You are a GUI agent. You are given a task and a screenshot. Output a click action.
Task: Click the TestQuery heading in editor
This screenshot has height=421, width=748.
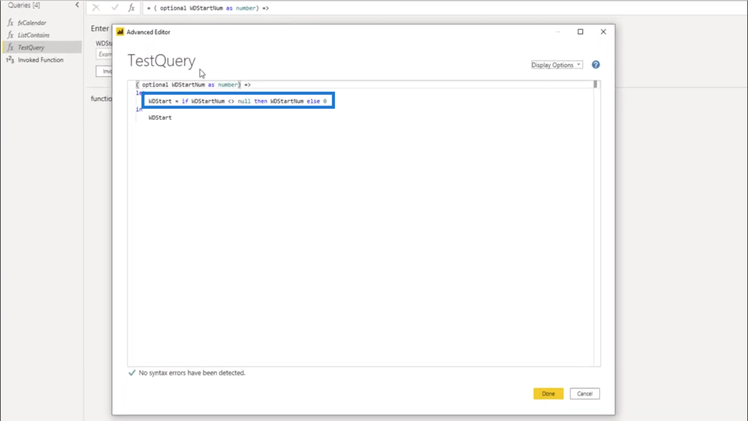pos(162,61)
